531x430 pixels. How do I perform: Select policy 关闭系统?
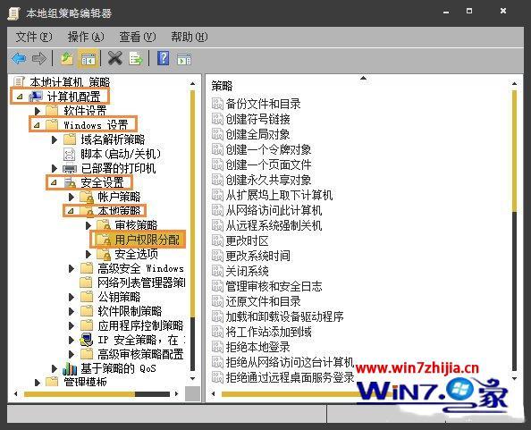pyautogui.click(x=248, y=271)
